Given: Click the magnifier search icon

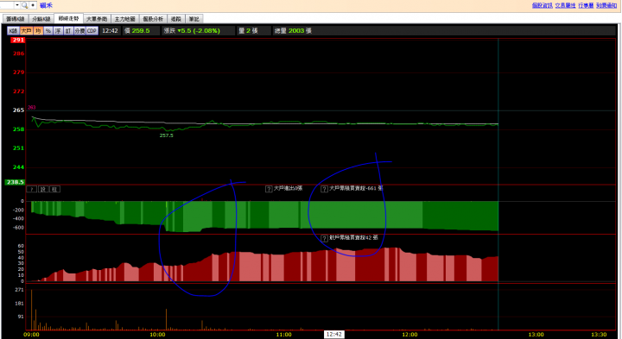Looking at the screenshot, I should [24, 5].
